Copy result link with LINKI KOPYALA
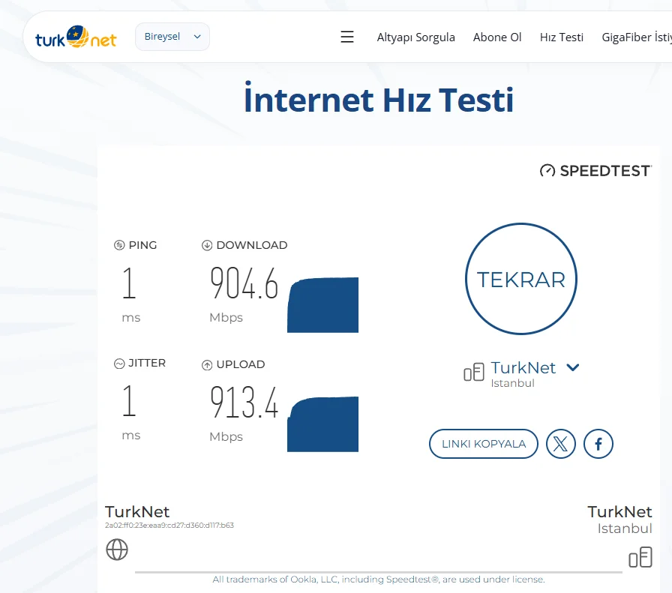This screenshot has height=593, width=672. (x=484, y=444)
